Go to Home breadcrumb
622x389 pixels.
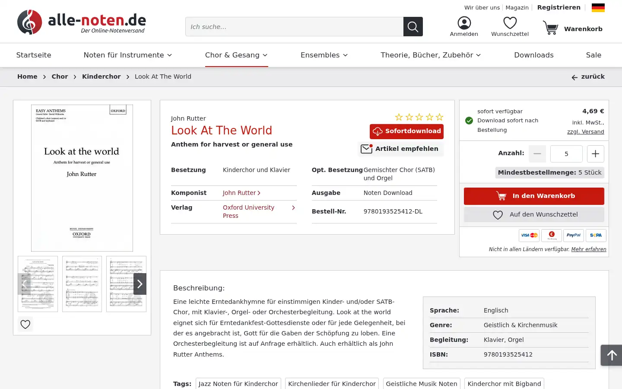27,77
